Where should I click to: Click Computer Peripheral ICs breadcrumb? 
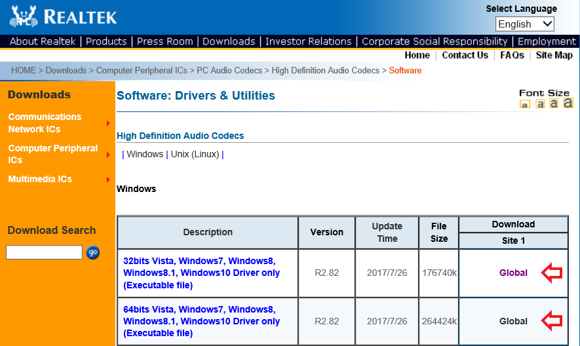(x=142, y=70)
